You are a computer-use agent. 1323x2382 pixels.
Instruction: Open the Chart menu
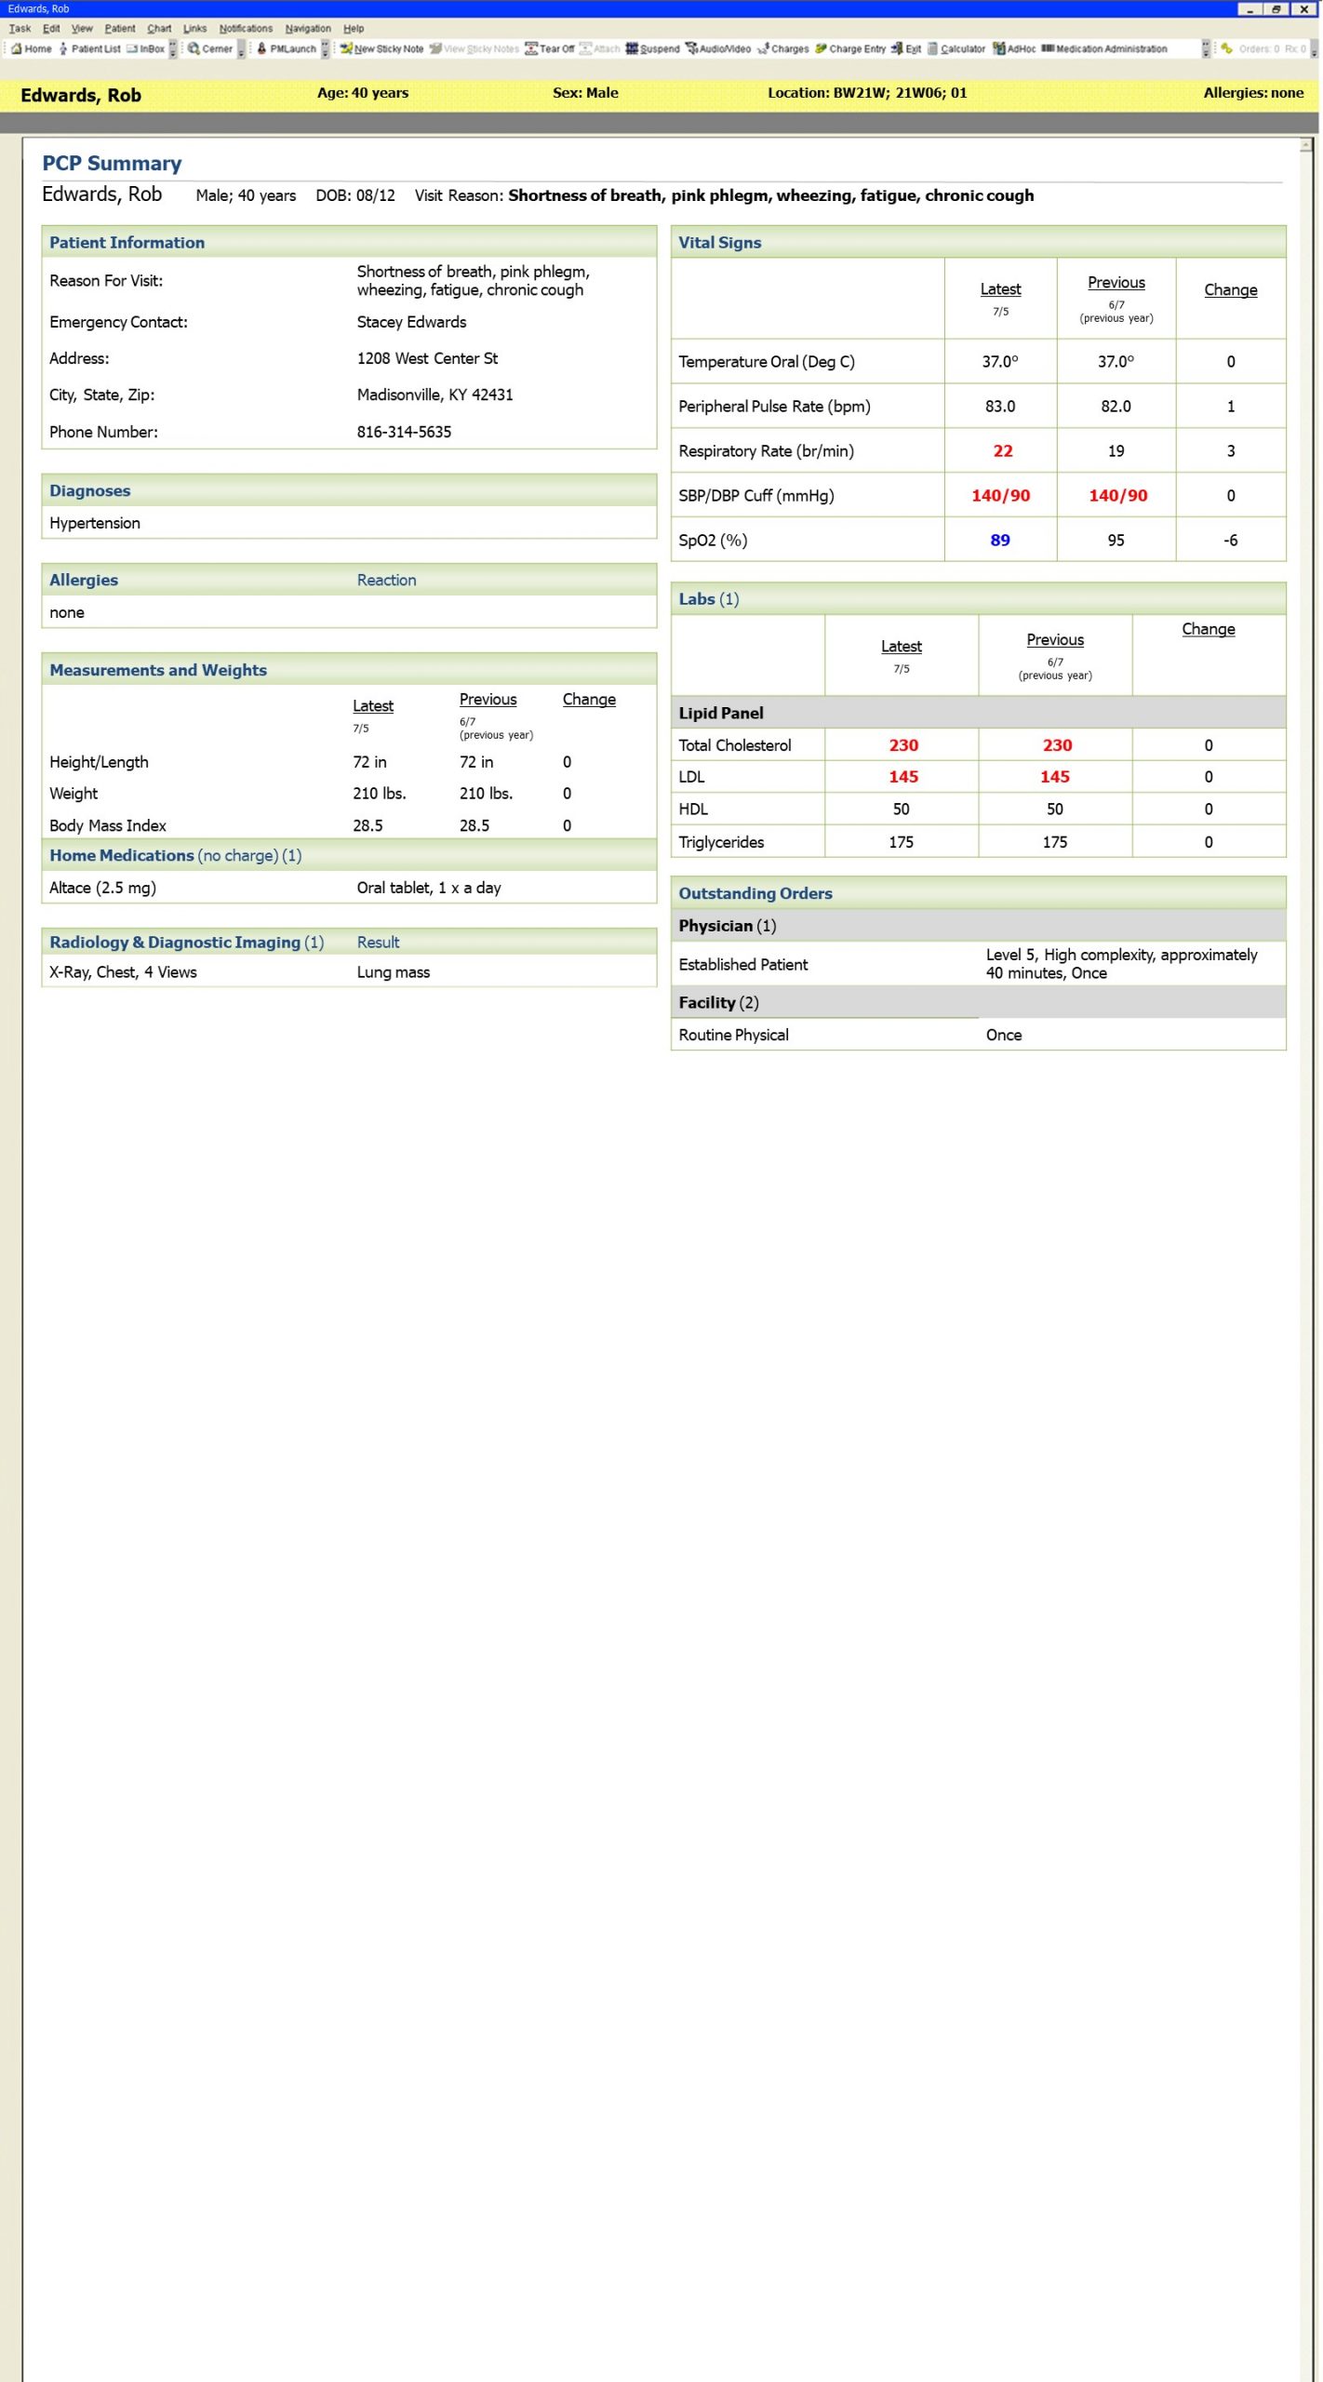(x=159, y=29)
